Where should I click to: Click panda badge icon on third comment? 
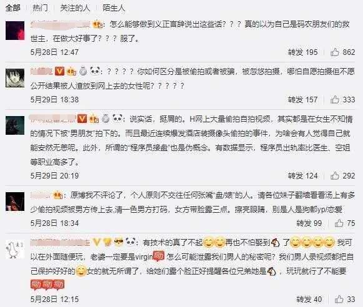tap(117, 119)
